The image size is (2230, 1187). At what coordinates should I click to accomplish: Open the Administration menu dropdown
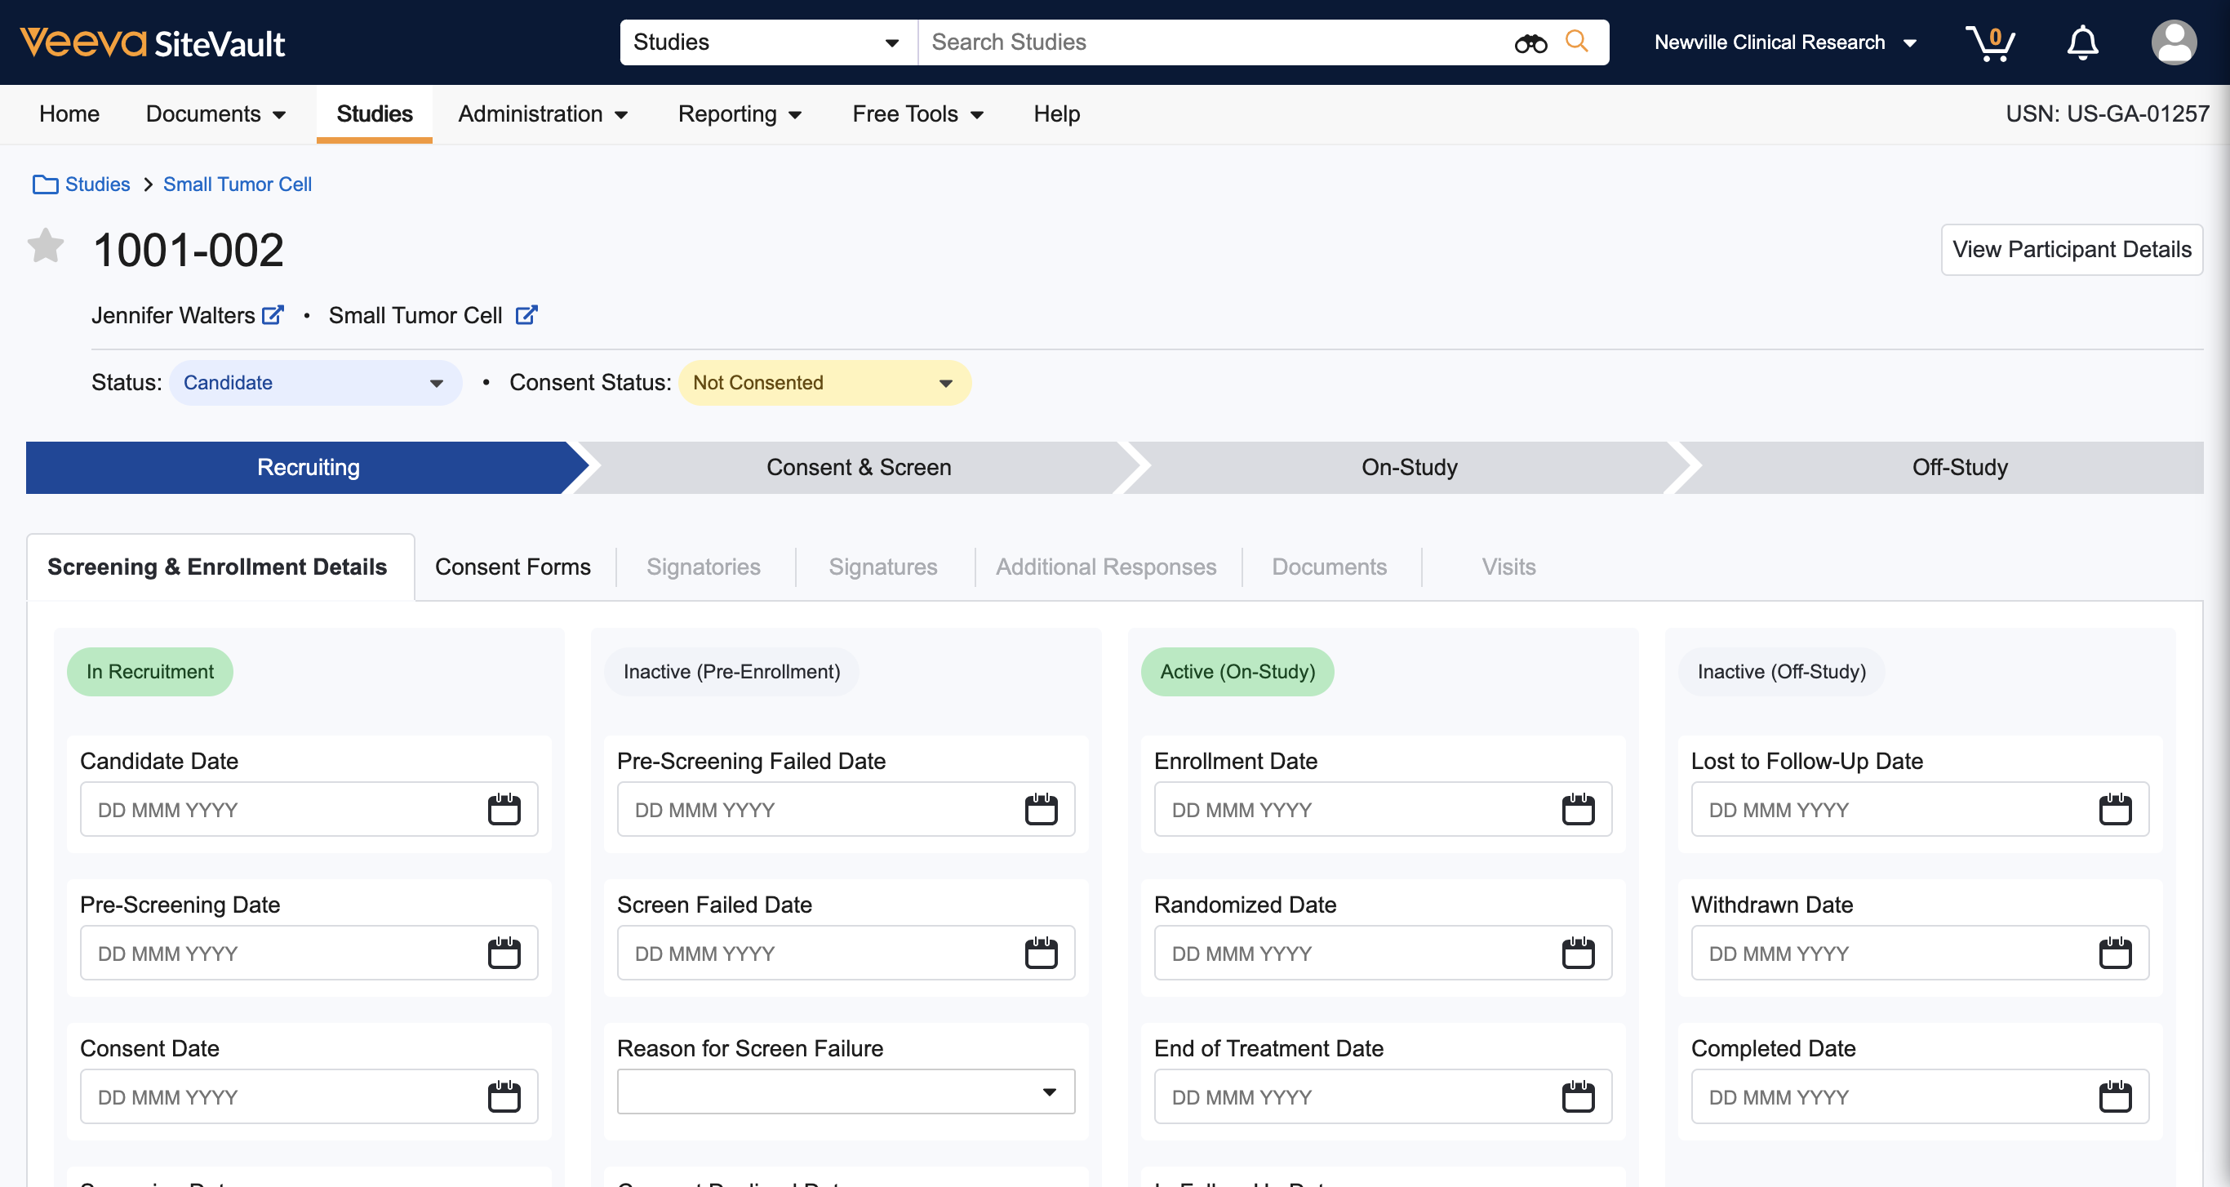point(543,114)
